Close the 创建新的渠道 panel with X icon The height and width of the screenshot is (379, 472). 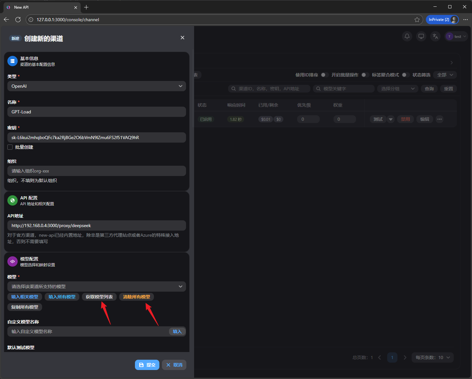click(183, 38)
